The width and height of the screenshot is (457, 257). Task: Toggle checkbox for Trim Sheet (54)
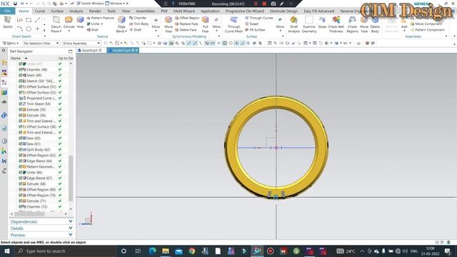[x=21, y=104]
